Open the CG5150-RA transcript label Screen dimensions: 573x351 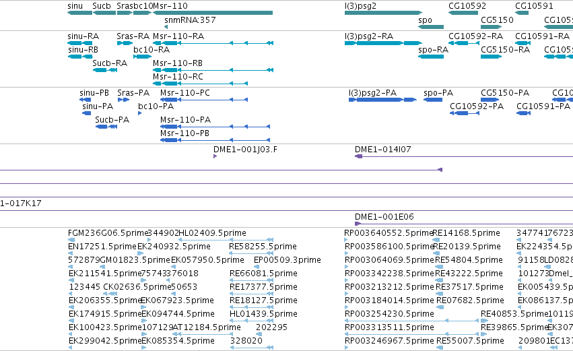[x=506, y=50]
